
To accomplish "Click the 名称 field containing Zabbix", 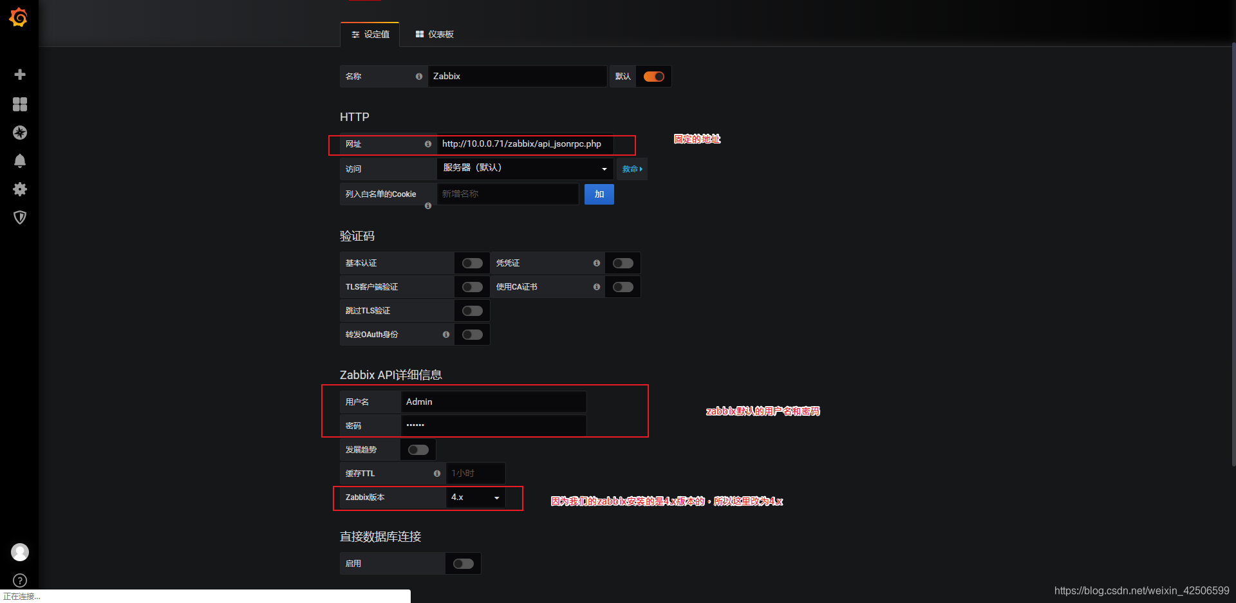I will click(x=518, y=77).
